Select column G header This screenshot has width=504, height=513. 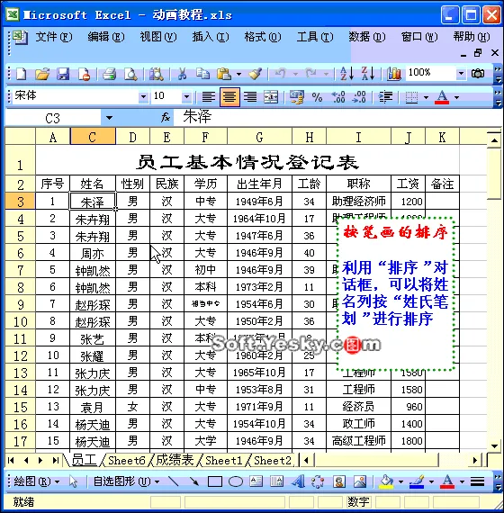tap(259, 137)
